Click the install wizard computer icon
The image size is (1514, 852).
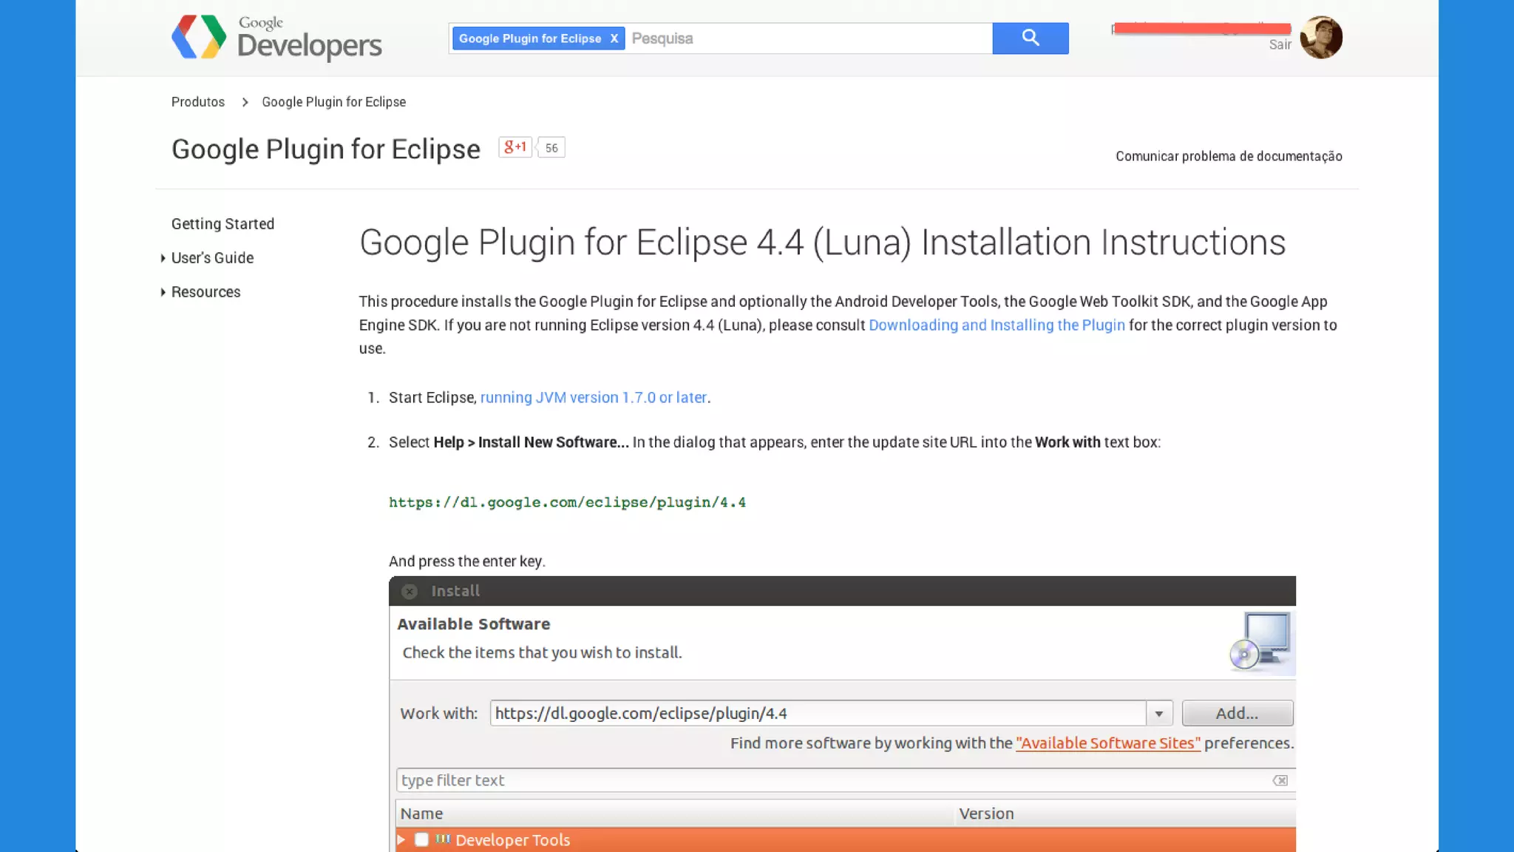point(1261,642)
